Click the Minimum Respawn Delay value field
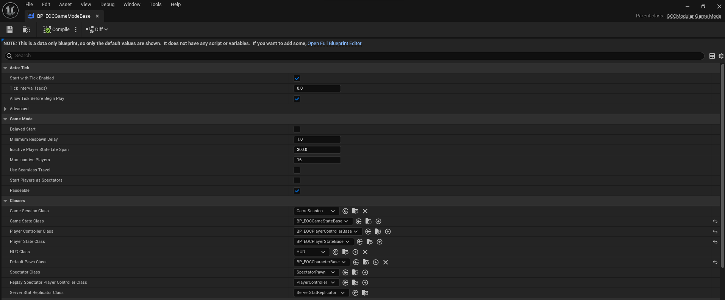Viewport: 725px width, 300px height. (x=317, y=140)
